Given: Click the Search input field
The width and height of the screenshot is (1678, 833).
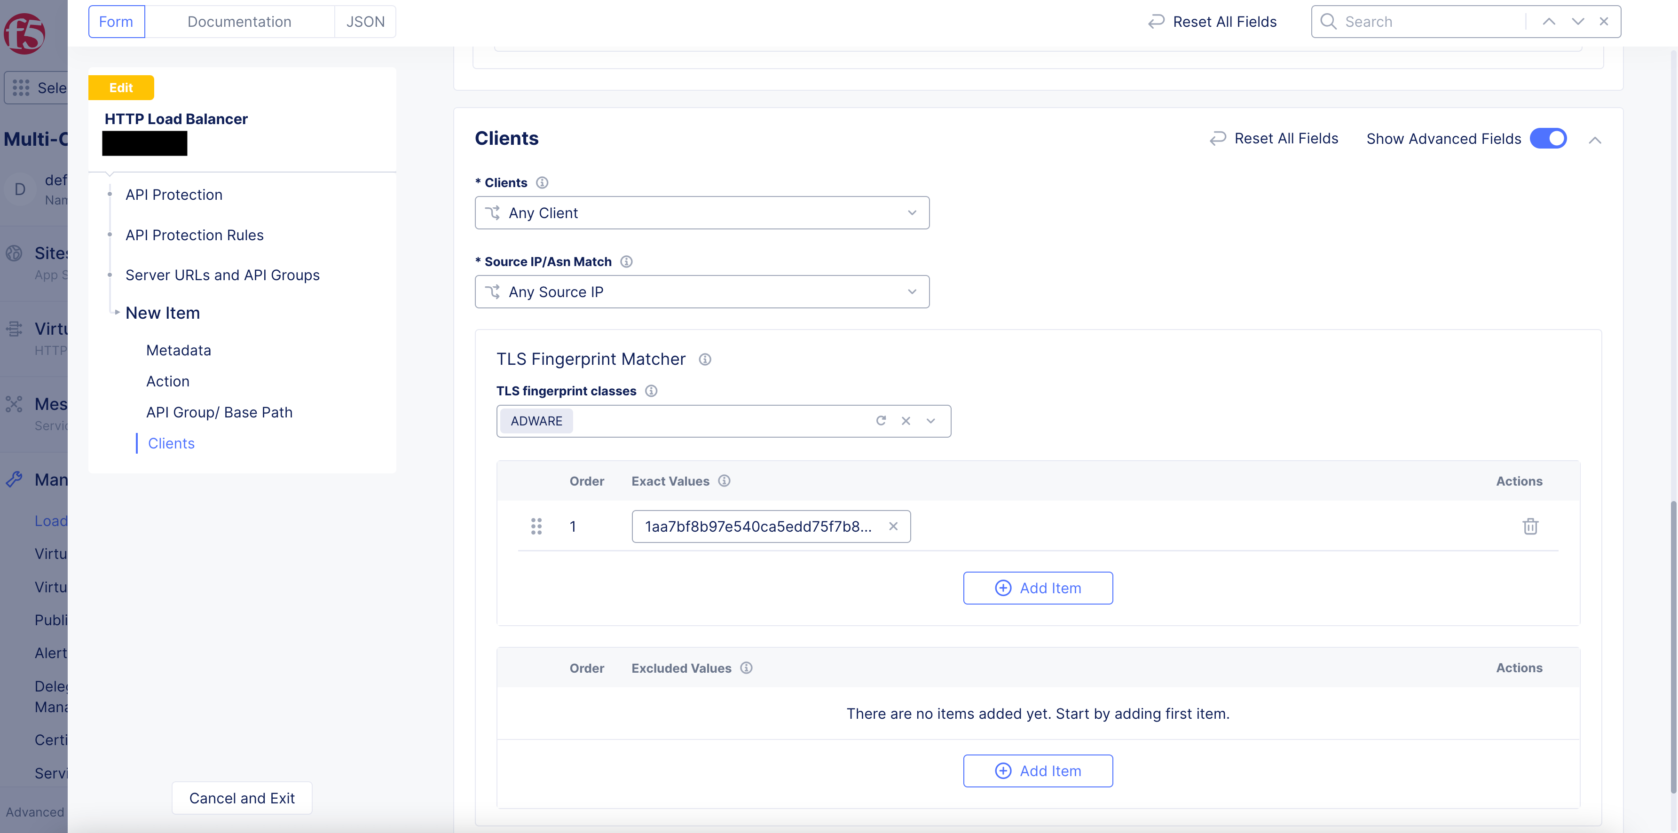Looking at the screenshot, I should pyautogui.click(x=1426, y=22).
